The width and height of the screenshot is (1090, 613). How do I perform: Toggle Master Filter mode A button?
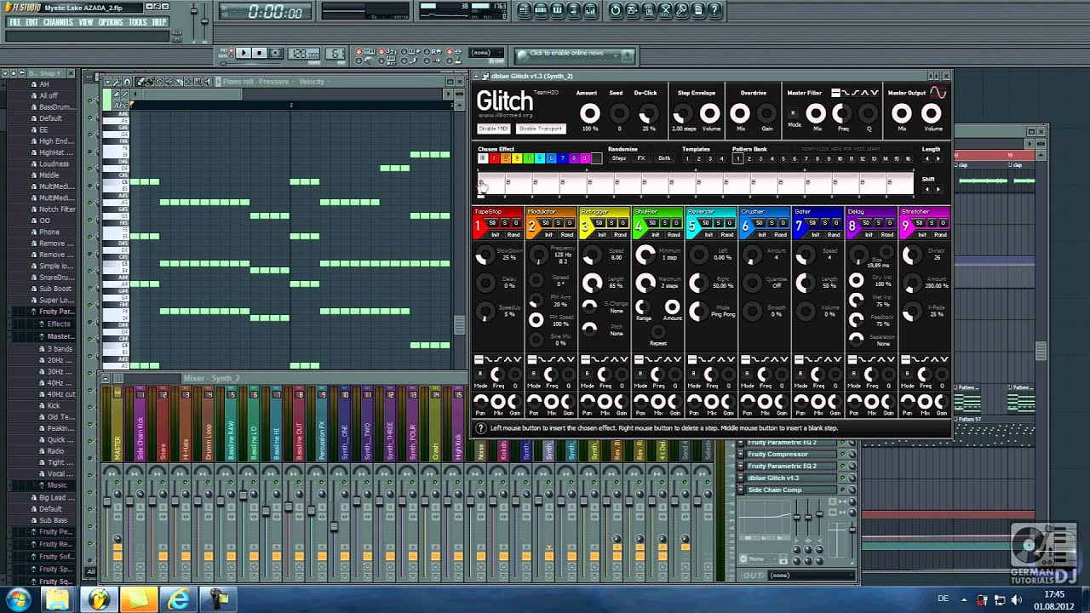(x=793, y=113)
